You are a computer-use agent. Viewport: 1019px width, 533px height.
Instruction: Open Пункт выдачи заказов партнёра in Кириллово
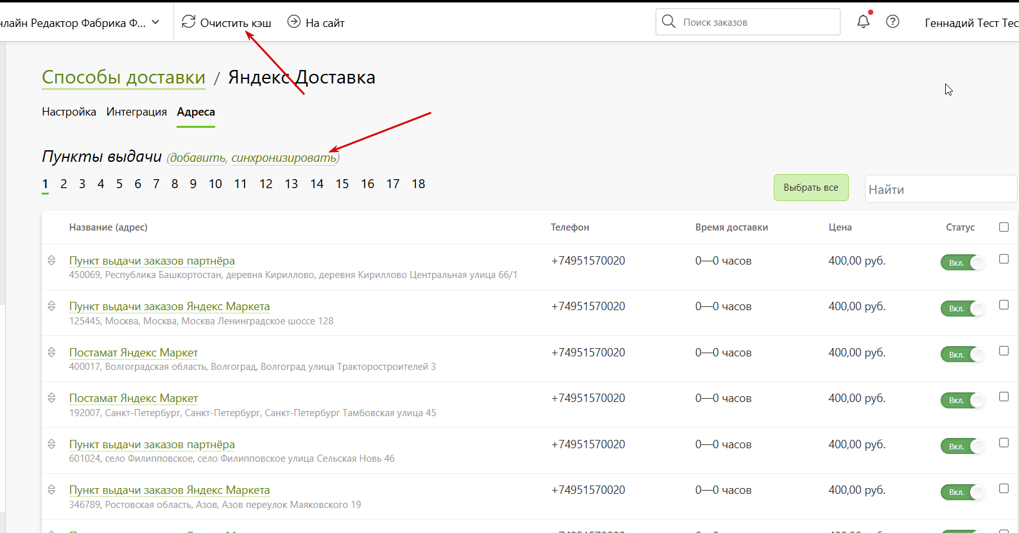click(152, 261)
